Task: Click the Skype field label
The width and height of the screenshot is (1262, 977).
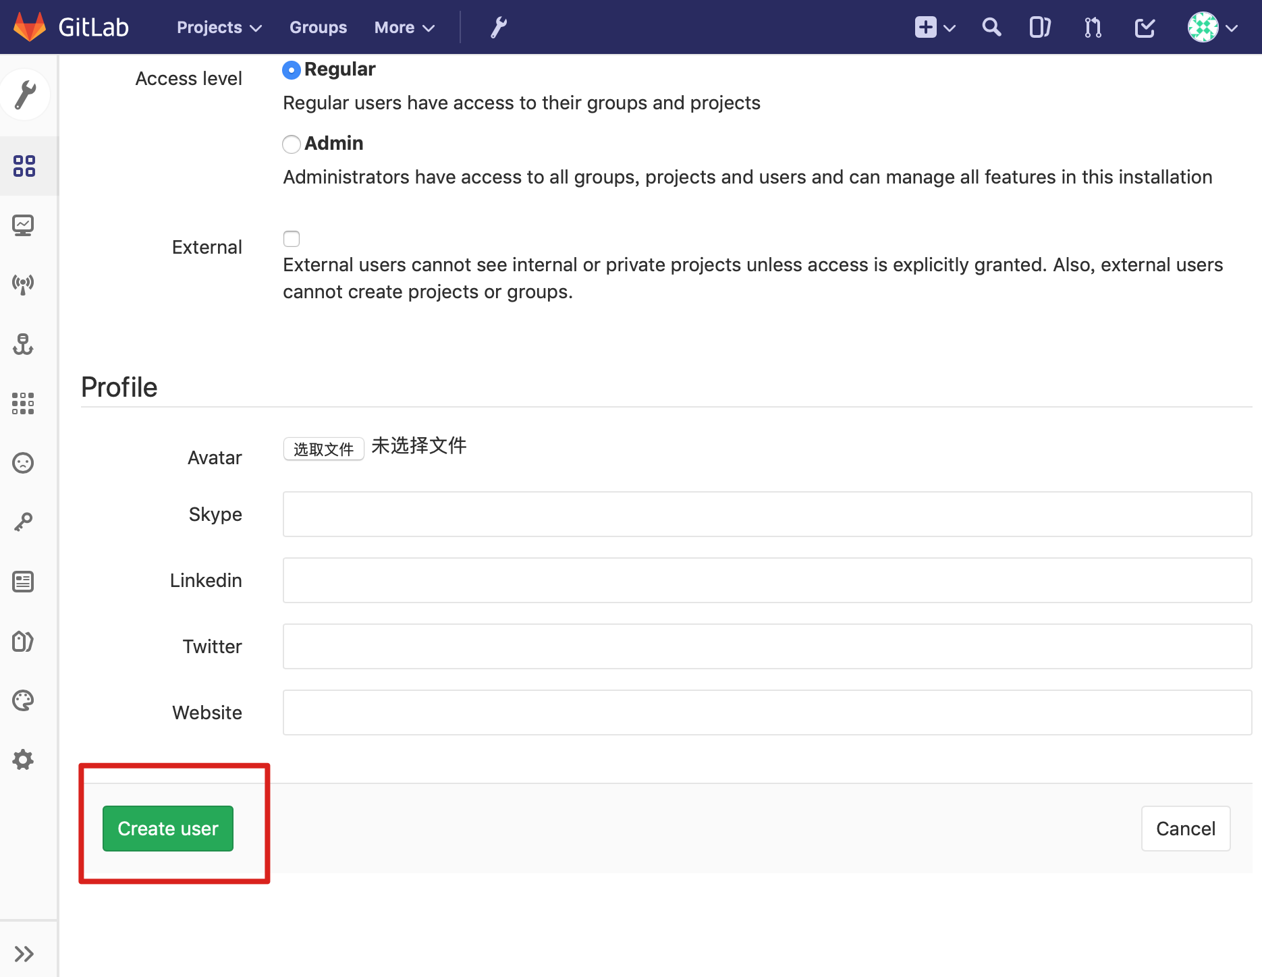Action: coord(215,514)
